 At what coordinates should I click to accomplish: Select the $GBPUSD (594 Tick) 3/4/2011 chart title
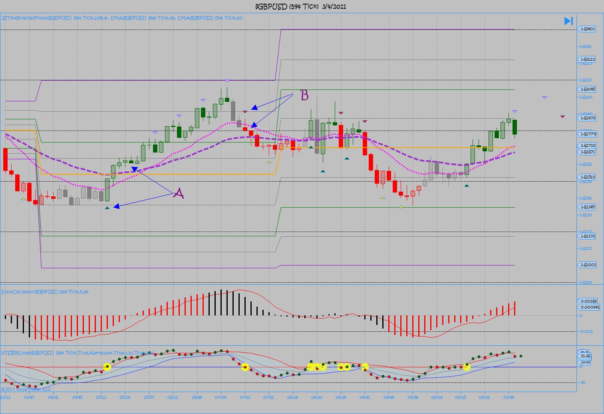point(301,6)
